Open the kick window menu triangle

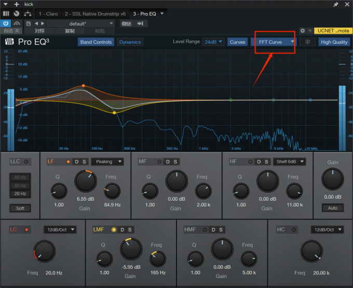pos(6,4)
